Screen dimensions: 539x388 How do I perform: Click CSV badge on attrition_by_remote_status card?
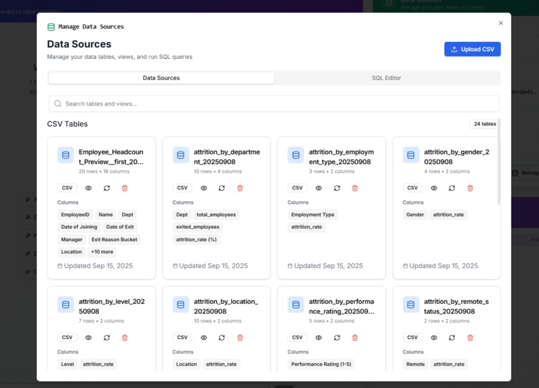pos(412,337)
